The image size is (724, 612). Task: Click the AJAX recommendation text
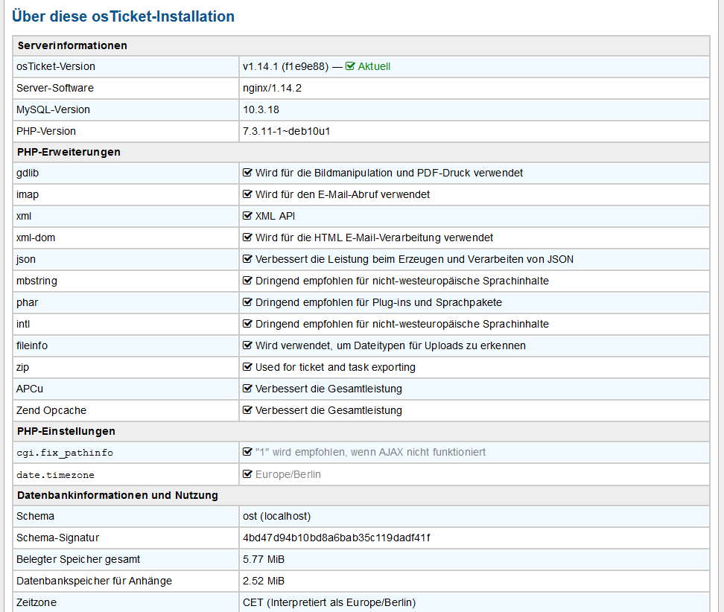click(370, 452)
